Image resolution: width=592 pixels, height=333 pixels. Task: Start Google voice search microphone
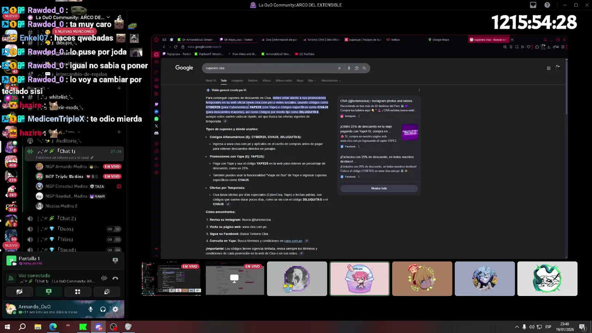(349, 68)
